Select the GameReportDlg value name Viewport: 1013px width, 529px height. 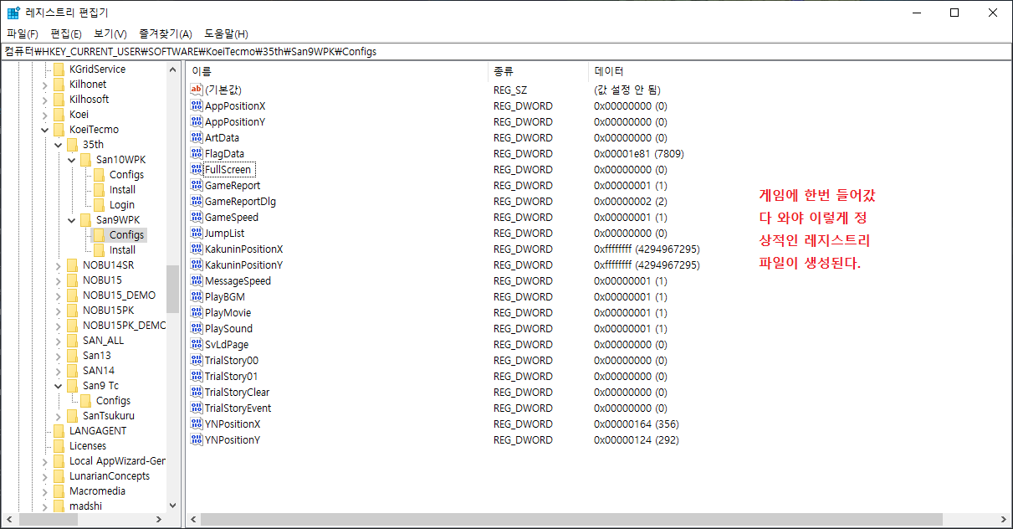click(x=240, y=201)
